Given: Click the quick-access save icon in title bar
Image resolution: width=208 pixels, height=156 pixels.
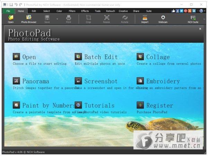Looking at the screenshot, I should (x=11, y=5).
